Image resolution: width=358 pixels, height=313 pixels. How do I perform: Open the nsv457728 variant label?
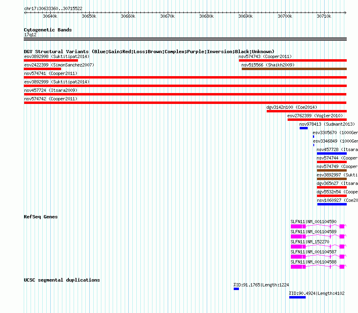[337, 149]
